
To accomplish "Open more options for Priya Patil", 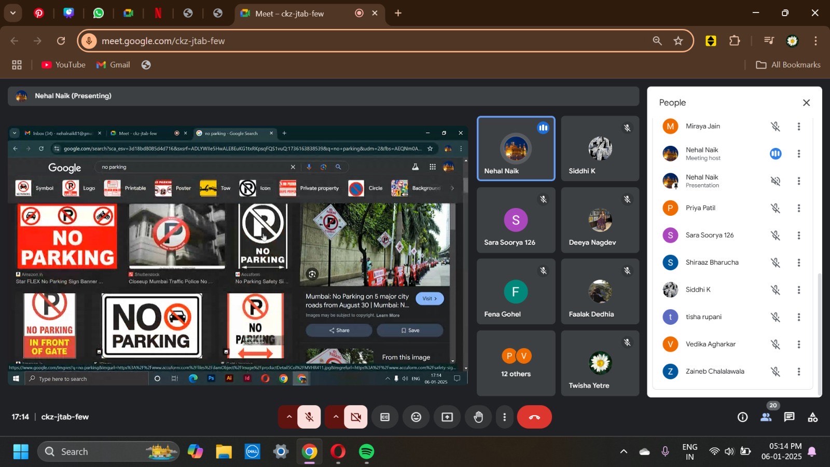I will (x=798, y=208).
